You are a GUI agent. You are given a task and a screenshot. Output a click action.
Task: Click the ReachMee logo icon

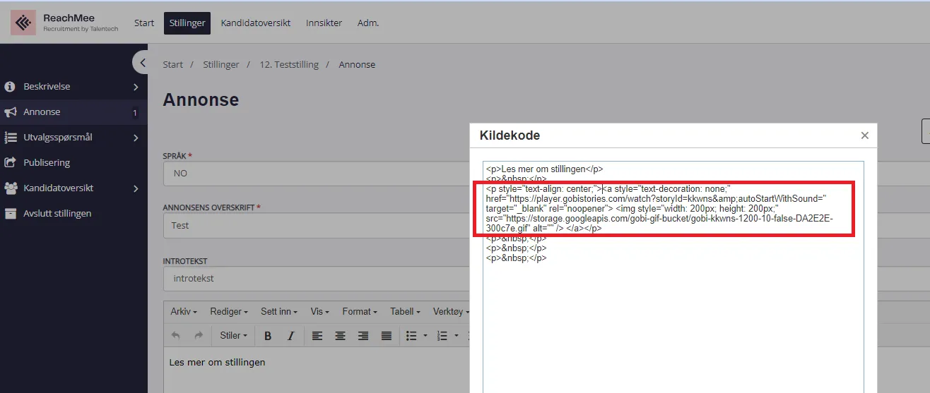tap(24, 23)
